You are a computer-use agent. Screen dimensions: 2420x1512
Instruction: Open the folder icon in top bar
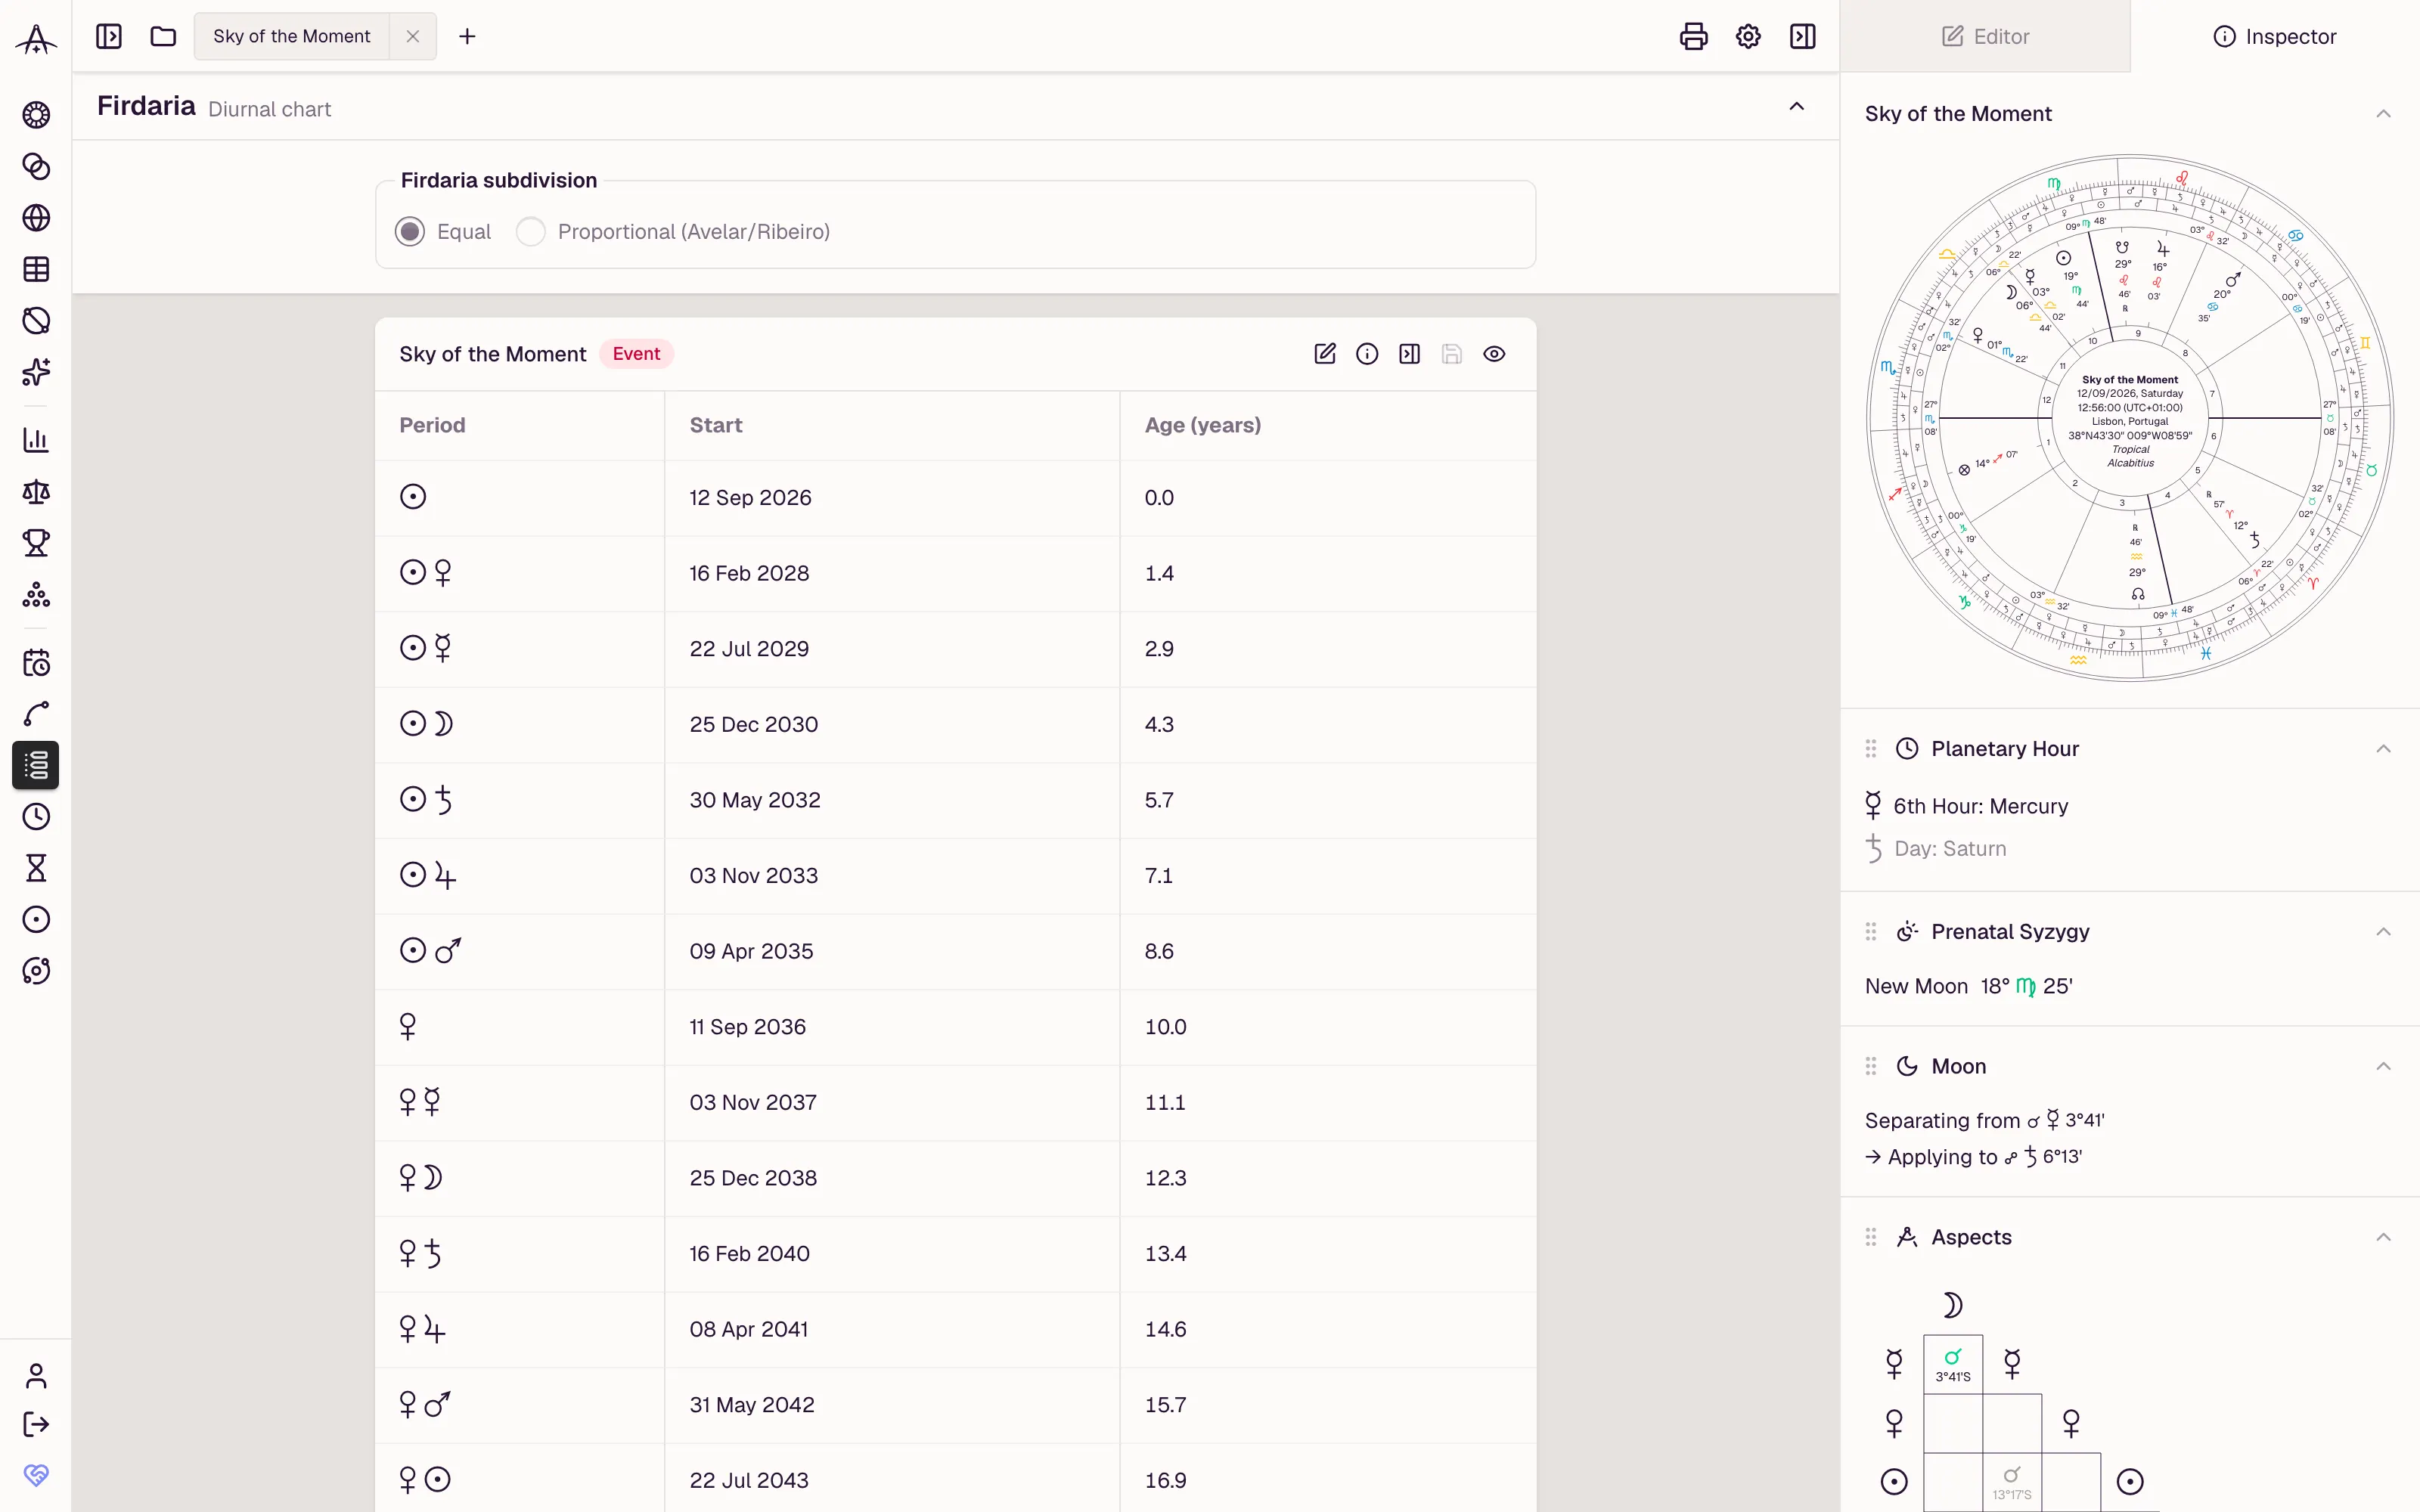tap(163, 36)
